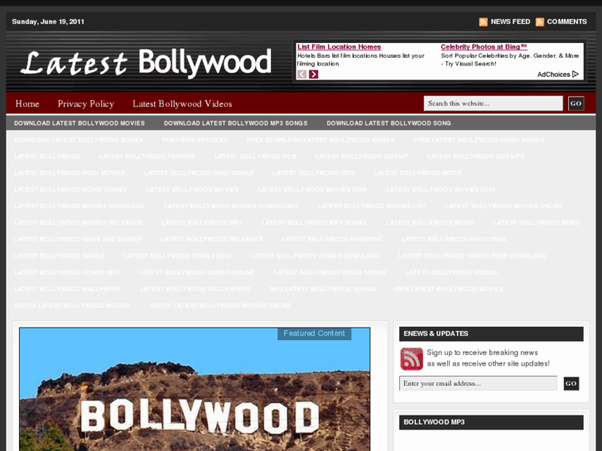Open Latest Bollywood Movies 2009 link
Viewport: 602px width, 451px height.
coord(312,190)
